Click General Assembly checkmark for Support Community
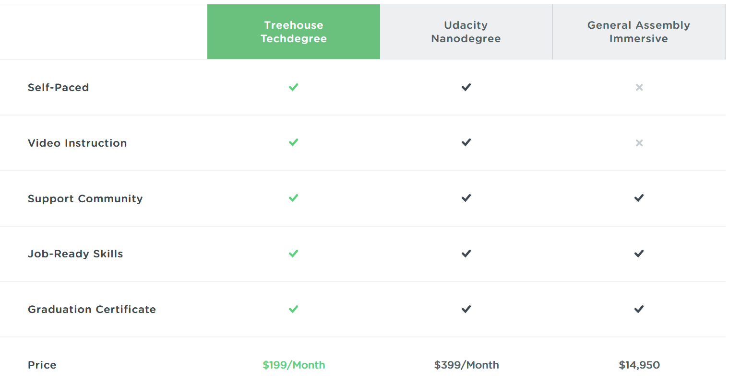Image resolution: width=729 pixels, height=382 pixels. 639,198
